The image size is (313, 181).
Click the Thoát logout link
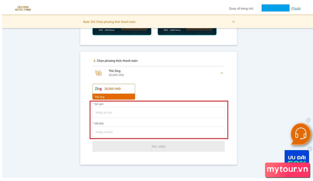pyautogui.click(x=296, y=8)
